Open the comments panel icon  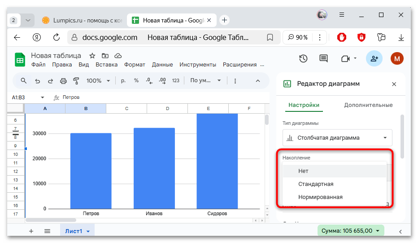point(323,58)
